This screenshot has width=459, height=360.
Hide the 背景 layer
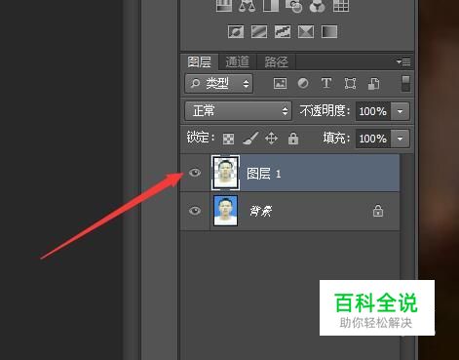(195, 211)
